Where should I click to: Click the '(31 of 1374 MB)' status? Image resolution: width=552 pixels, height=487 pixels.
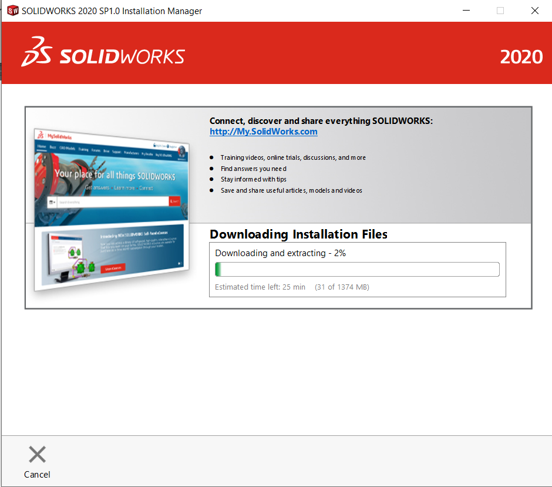(x=342, y=287)
